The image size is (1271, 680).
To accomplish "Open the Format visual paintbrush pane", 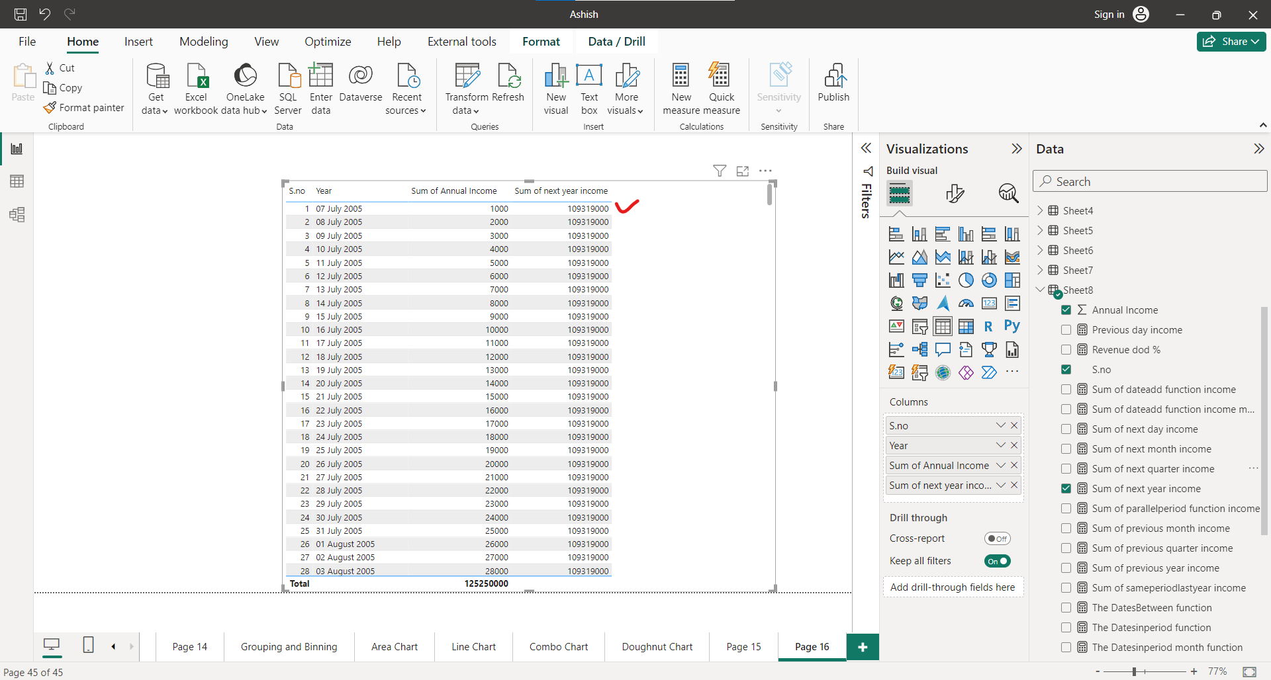I will point(953,193).
